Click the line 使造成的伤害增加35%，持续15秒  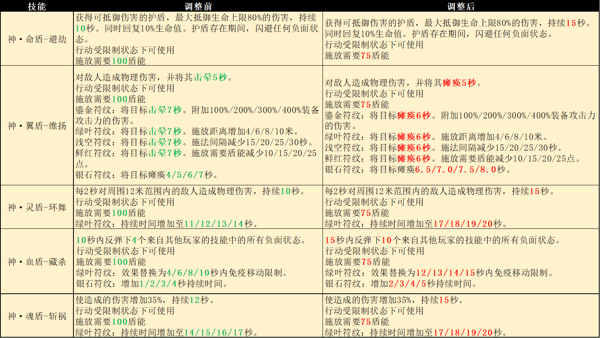(x=394, y=300)
